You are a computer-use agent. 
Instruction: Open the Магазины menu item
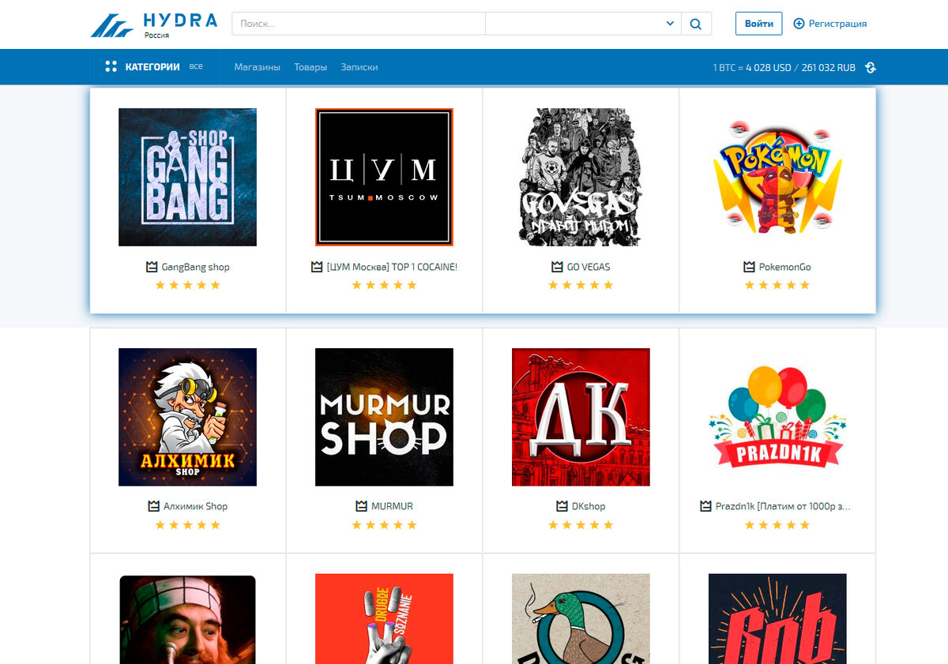[x=258, y=67]
